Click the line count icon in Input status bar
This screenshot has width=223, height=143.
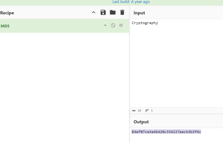pos(147,111)
